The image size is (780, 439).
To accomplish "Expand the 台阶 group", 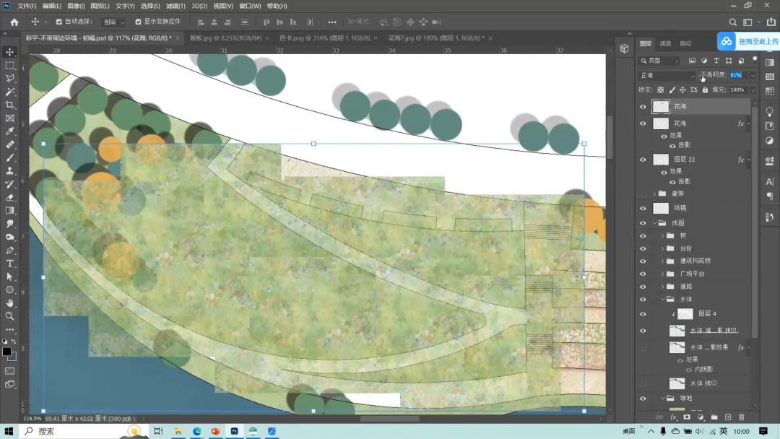I will click(x=662, y=248).
